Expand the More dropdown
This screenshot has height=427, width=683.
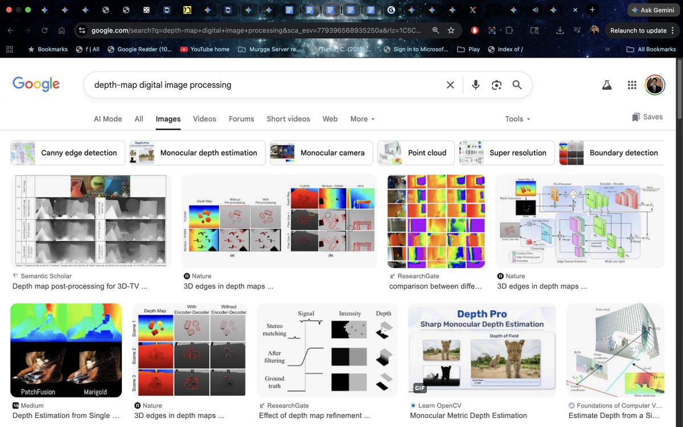tap(363, 118)
